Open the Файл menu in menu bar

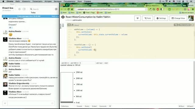(18, 1)
